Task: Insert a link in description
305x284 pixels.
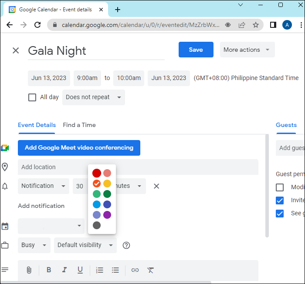Action: coord(135,270)
